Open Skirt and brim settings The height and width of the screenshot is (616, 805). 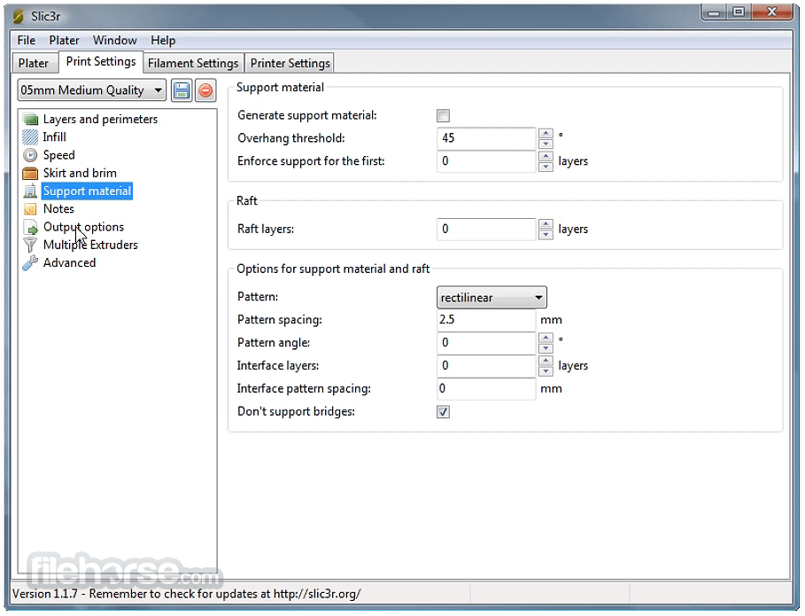pyautogui.click(x=80, y=173)
